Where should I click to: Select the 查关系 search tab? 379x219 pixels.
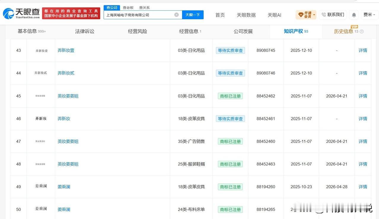click(144, 8)
